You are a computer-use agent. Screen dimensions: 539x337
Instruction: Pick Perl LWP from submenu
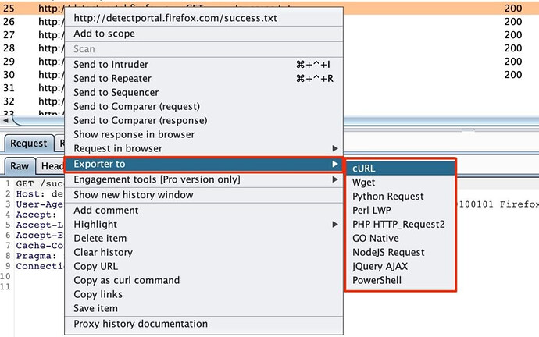pos(373,211)
